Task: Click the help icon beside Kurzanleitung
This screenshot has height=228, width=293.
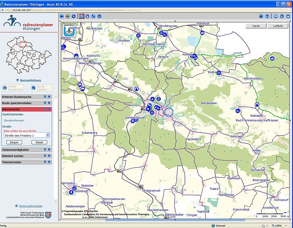Action: click(x=18, y=80)
